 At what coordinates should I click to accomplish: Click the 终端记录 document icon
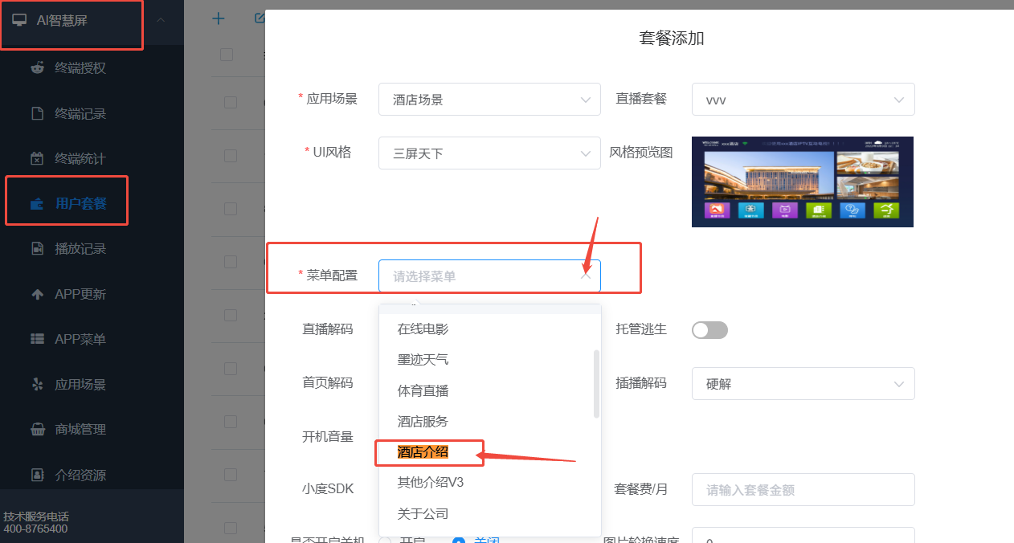tap(37, 113)
